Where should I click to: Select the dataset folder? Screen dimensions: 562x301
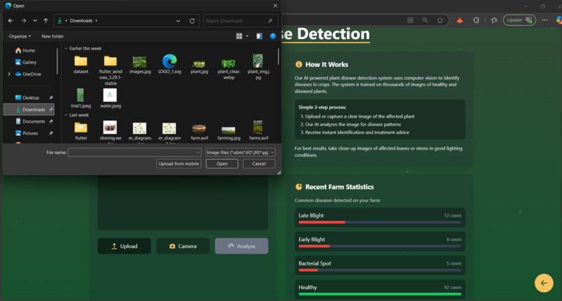(81, 65)
